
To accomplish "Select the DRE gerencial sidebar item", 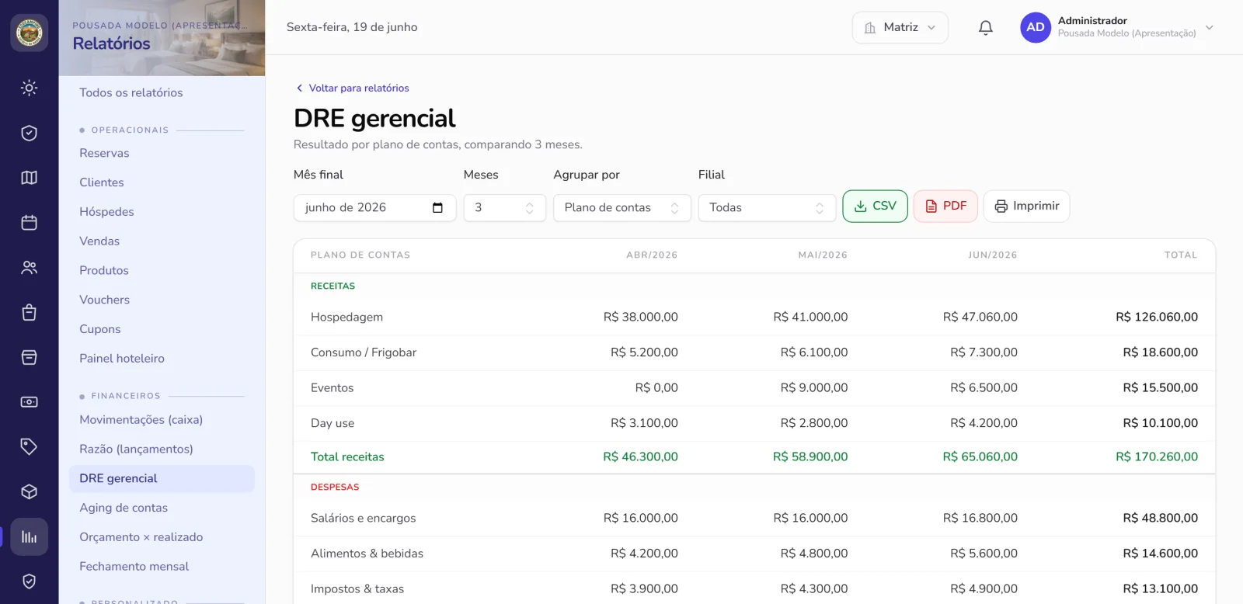I will tap(162, 479).
